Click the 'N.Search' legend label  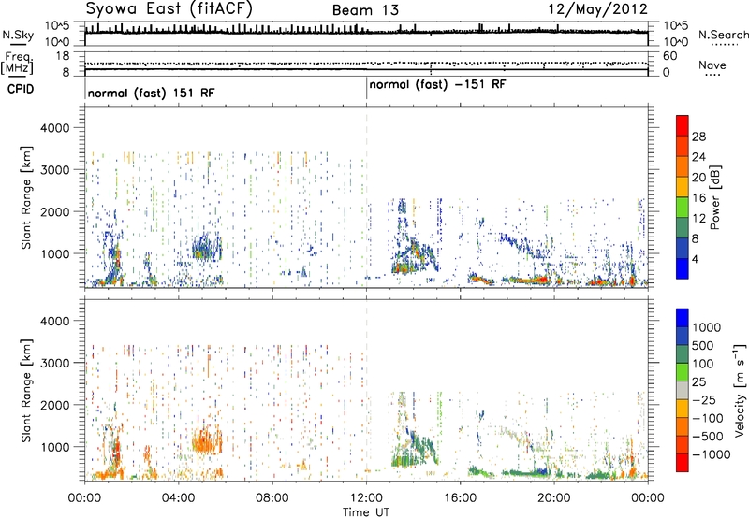point(723,35)
